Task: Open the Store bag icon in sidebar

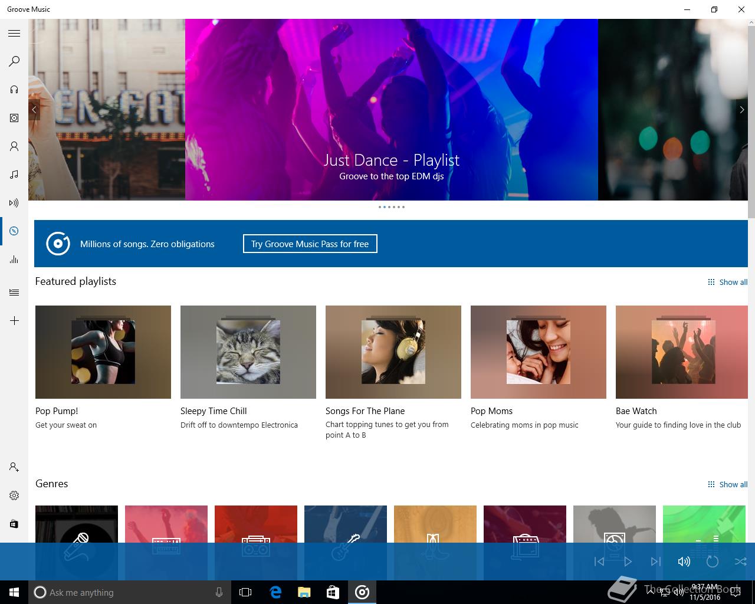Action: pyautogui.click(x=14, y=524)
